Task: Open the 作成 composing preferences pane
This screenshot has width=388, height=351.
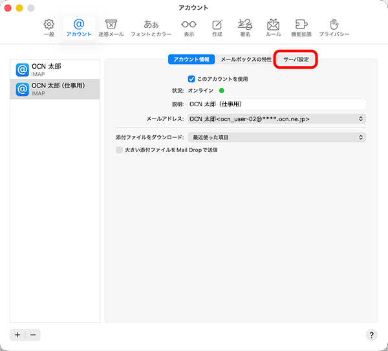Action: click(217, 27)
